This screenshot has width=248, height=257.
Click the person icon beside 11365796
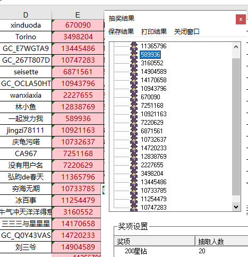tap(134, 46)
